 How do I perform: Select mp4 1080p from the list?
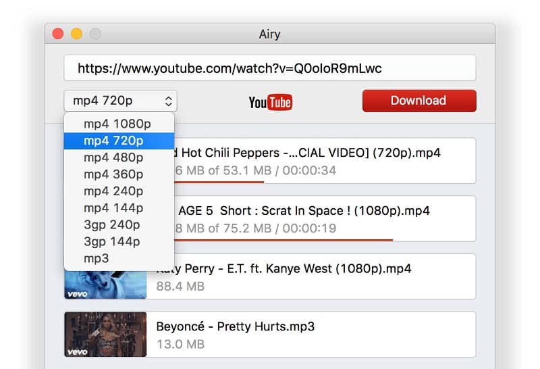pyautogui.click(x=117, y=124)
